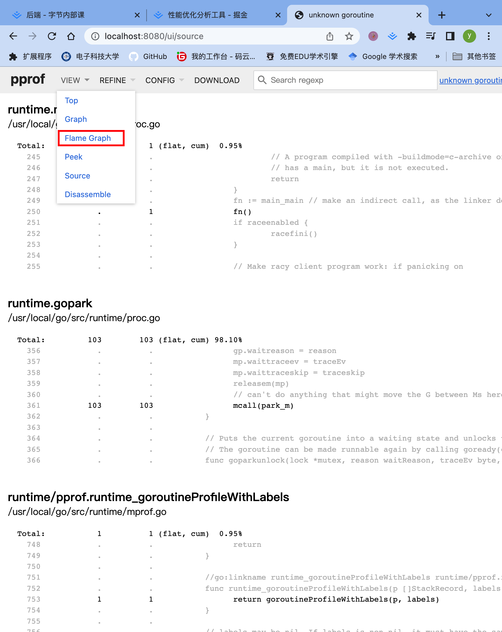
Task: Open the 其他书签 folder
Action: (474, 57)
